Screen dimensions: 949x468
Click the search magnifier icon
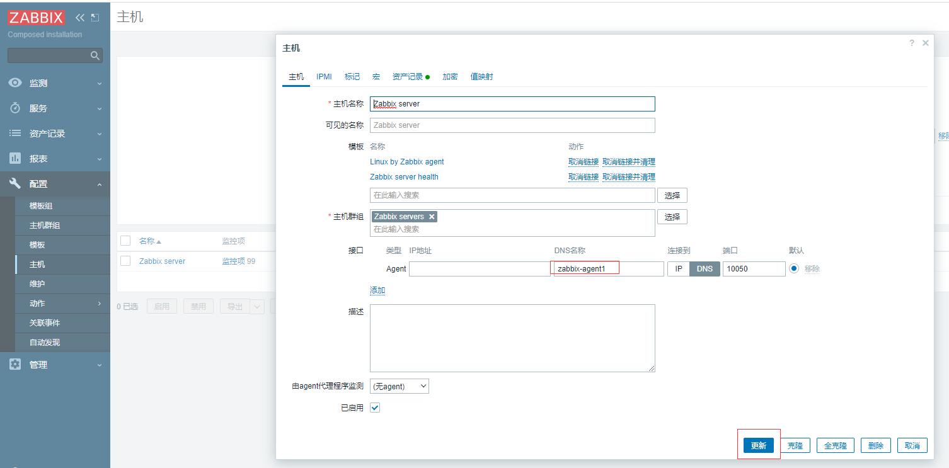[95, 55]
